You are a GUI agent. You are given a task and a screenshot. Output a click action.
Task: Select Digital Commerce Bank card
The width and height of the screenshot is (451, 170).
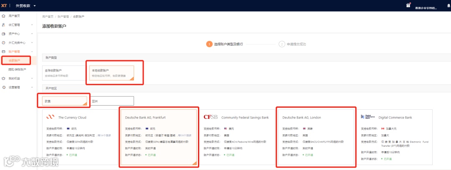(395, 137)
